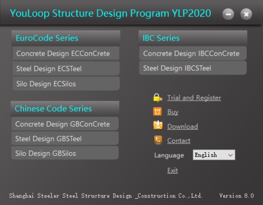This screenshot has height=205, width=263.
Task: Launch Concrete Design GBConCrete
Action: (65, 124)
